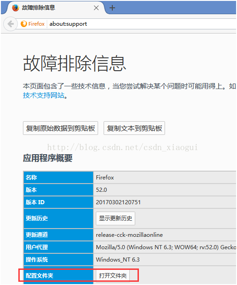Click the build ID 20170302120751
The height and width of the screenshot is (285, 237).
pyautogui.click(x=118, y=202)
